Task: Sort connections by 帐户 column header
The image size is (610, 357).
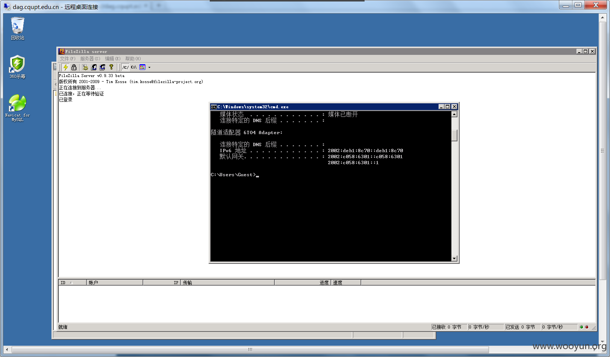Action: 115,283
